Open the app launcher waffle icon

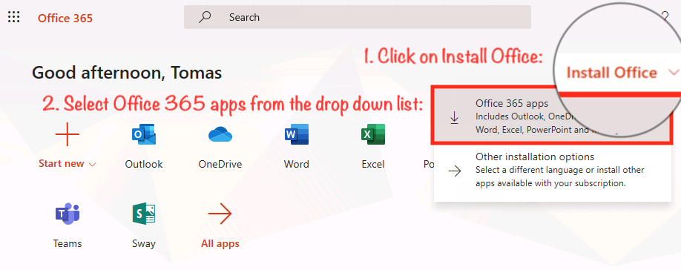[14, 17]
